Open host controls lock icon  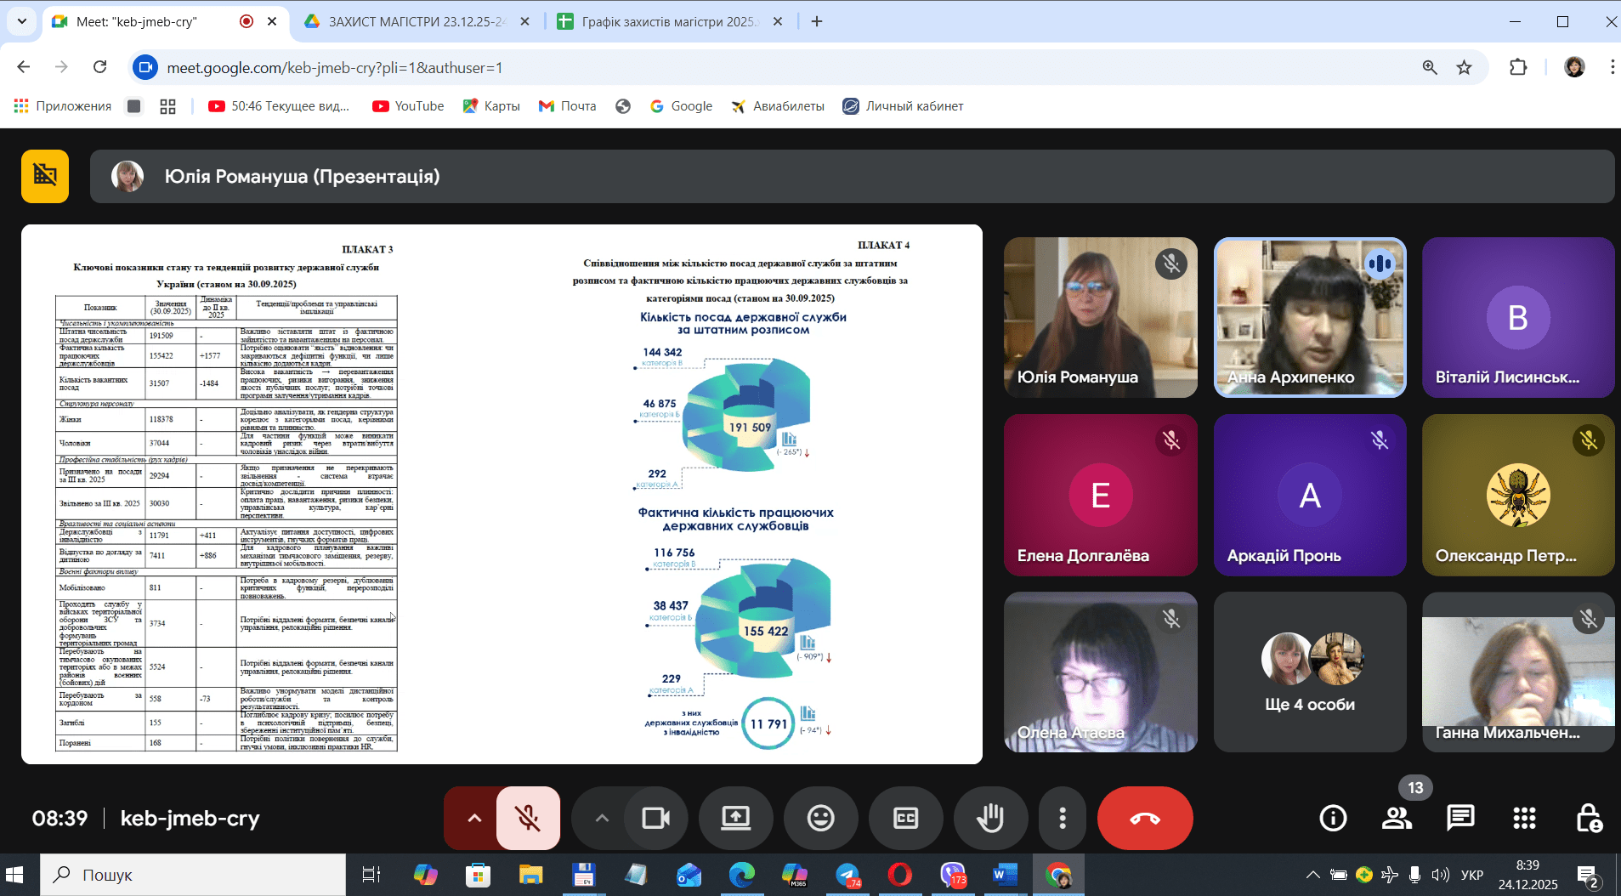pyautogui.click(x=1588, y=818)
